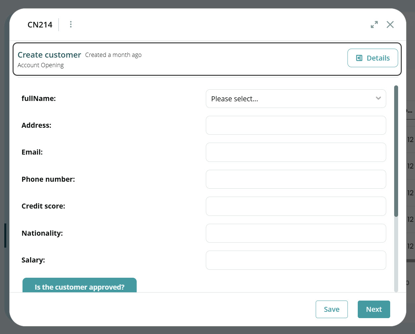The image size is (415, 334).
Task: Click inside the Salary field
Action: 296,260
